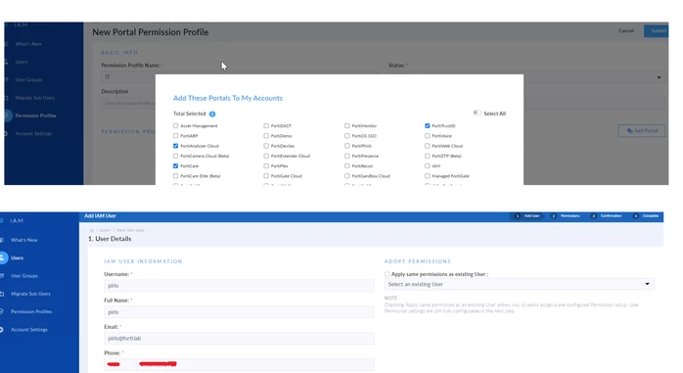
Task: Click the Full Name input field
Action: 239,312
